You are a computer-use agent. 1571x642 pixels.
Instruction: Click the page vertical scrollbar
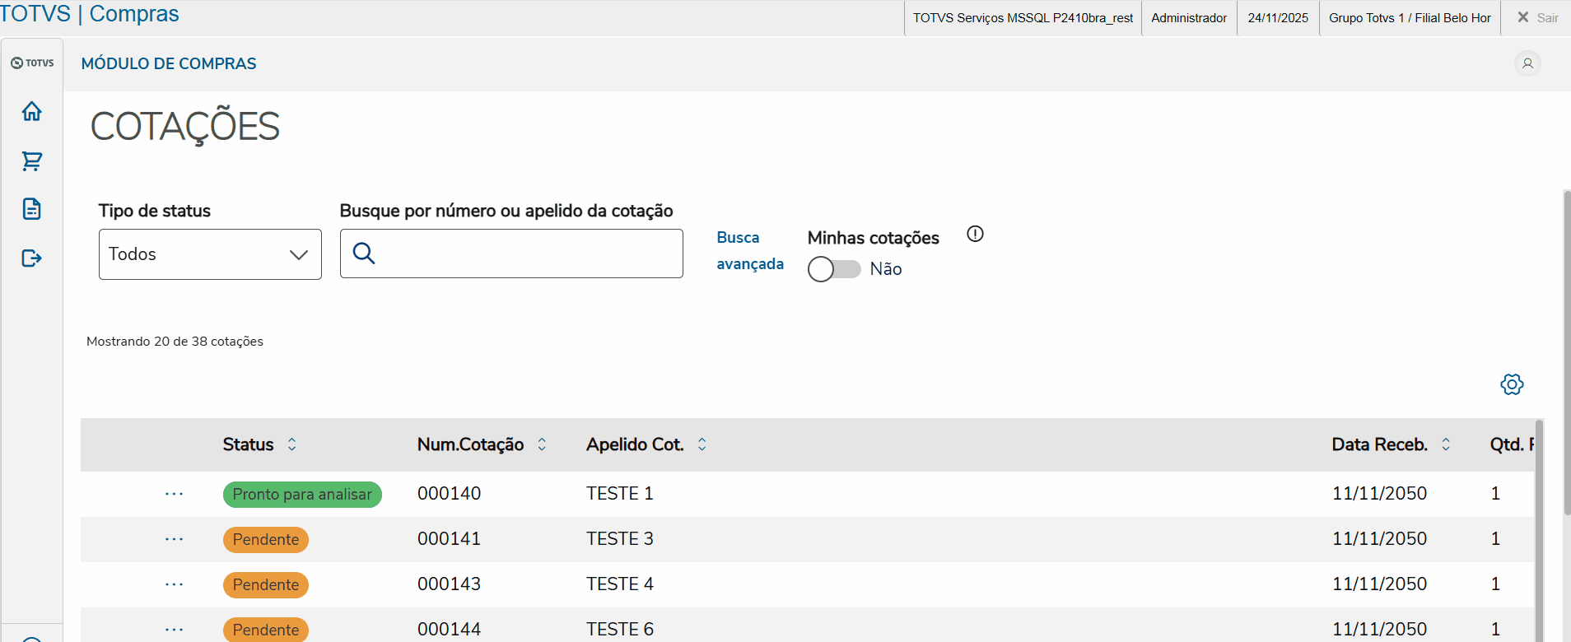[1566, 354]
